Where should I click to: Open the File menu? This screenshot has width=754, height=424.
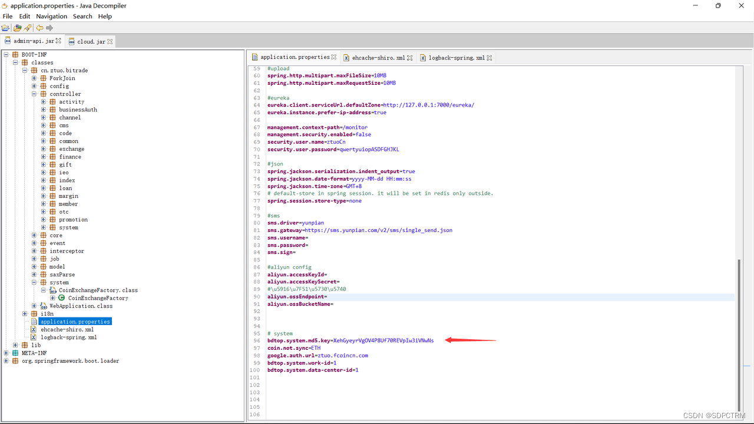(x=8, y=16)
